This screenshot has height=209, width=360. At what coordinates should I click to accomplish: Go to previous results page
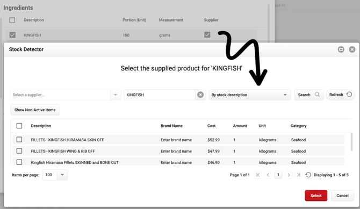268,175
